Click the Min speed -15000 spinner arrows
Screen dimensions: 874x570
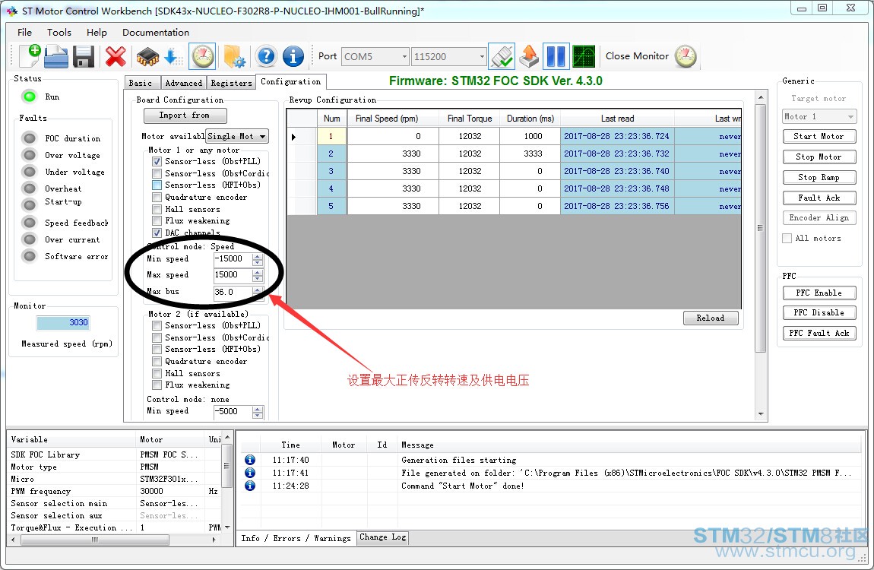click(257, 259)
